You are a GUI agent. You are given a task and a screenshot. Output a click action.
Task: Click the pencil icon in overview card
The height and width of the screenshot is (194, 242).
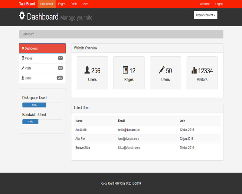coord(162,70)
